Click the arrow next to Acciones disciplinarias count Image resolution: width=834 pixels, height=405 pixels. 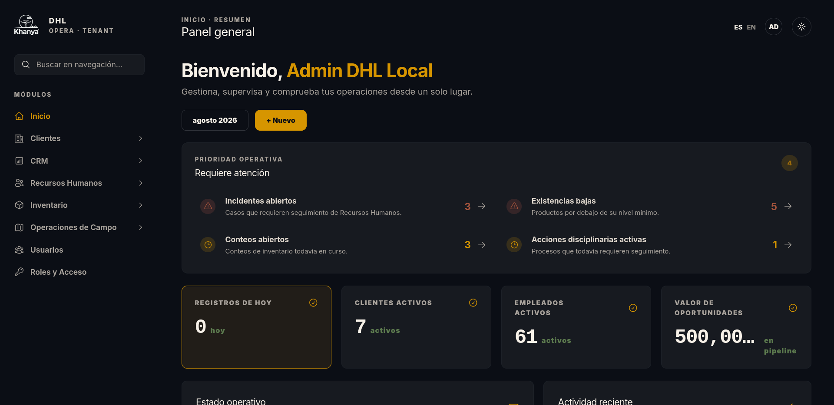(x=788, y=245)
